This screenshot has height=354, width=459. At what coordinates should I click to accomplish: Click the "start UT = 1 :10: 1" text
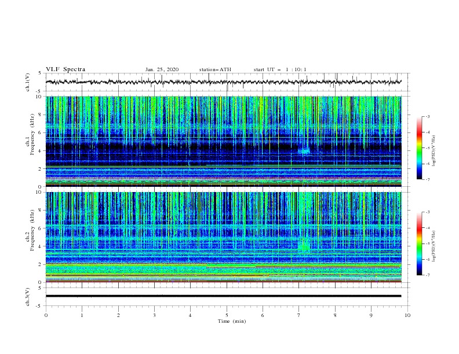(x=280, y=69)
